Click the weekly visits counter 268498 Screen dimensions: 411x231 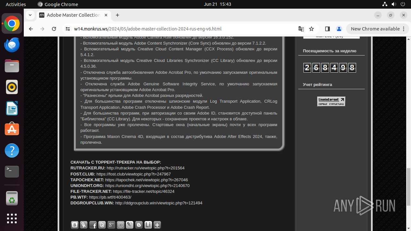pyautogui.click(x=329, y=68)
